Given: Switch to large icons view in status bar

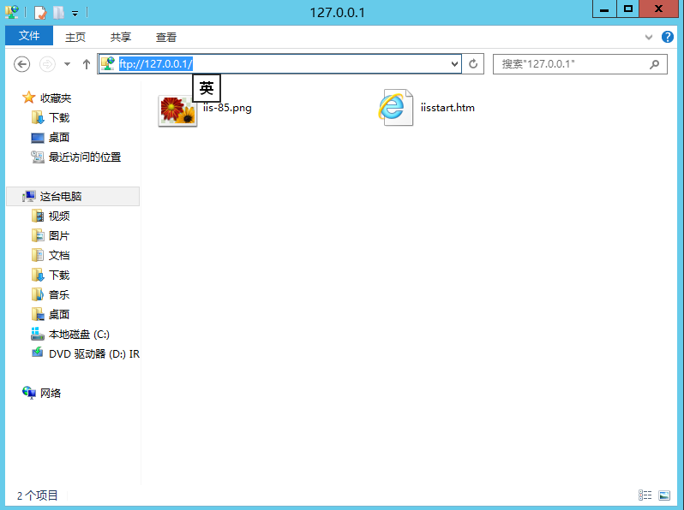Looking at the screenshot, I should point(664,495).
